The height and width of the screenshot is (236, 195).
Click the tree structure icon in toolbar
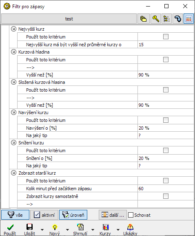click(166, 19)
